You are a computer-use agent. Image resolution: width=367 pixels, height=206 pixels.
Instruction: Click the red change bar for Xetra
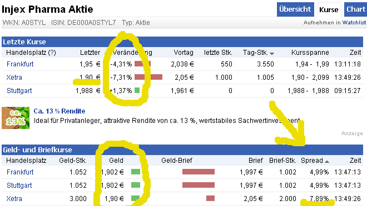[x=148, y=77]
